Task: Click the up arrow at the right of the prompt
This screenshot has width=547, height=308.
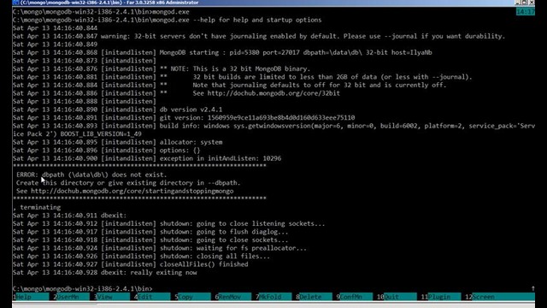Action: click(532, 288)
